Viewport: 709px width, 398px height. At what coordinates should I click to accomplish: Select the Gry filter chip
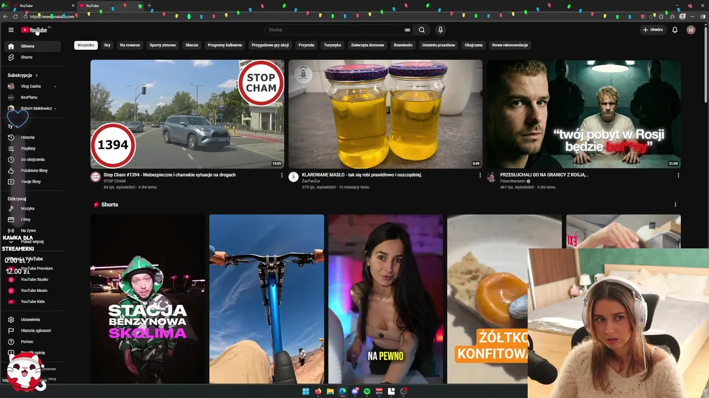coord(107,45)
